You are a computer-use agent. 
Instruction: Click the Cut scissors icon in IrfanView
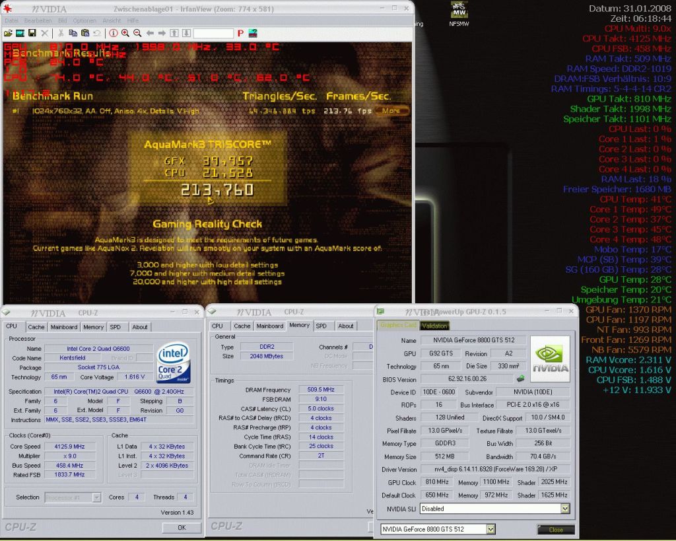(61, 33)
